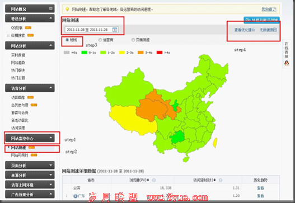This screenshot has width=295, height=203.
Task: Click 查看 history link for 广东 row
Action: click(x=260, y=196)
